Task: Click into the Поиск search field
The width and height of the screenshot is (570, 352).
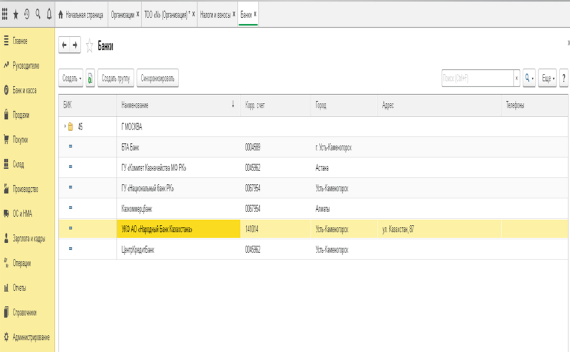Action: 477,78
